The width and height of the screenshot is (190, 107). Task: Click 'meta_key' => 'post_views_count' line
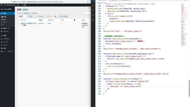click(125, 86)
